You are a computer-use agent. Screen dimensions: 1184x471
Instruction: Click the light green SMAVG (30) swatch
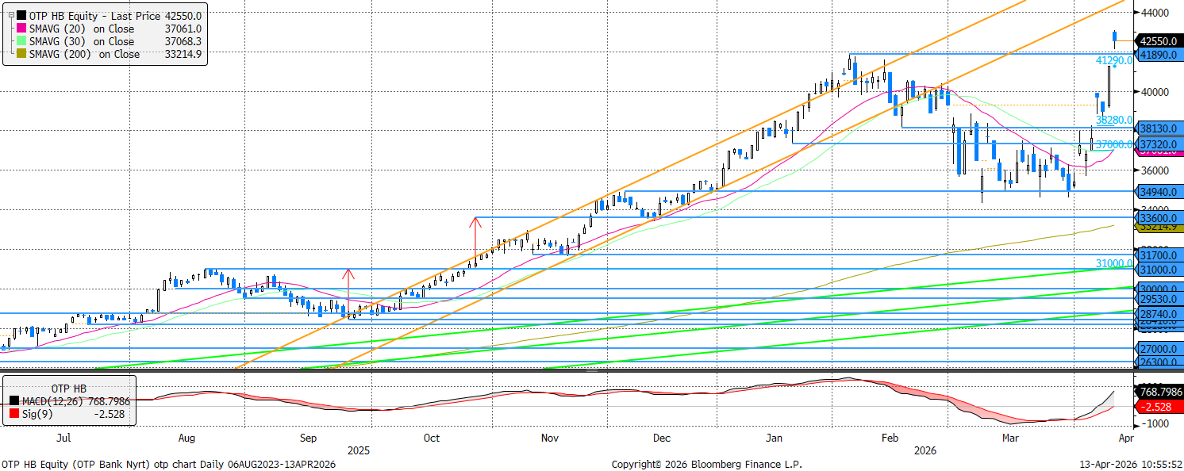point(21,41)
